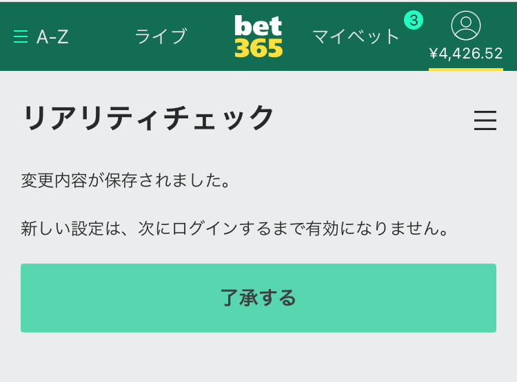Image resolution: width=517 pixels, height=382 pixels.
Task: Open the Reality Check page menu icon
Action: [x=485, y=120]
